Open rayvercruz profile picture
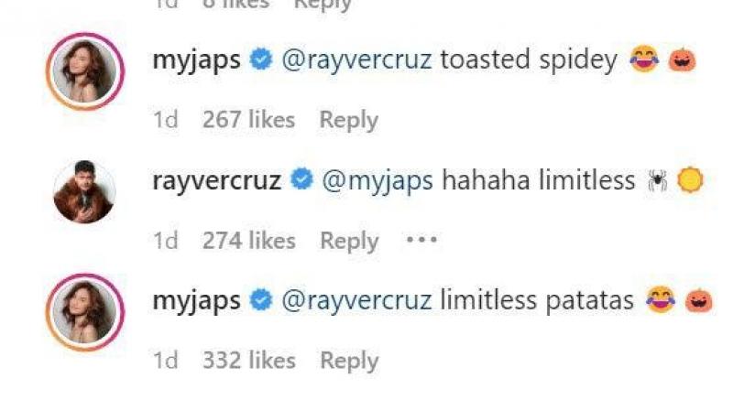Image resolution: width=733 pixels, height=400 pixels. (83, 193)
